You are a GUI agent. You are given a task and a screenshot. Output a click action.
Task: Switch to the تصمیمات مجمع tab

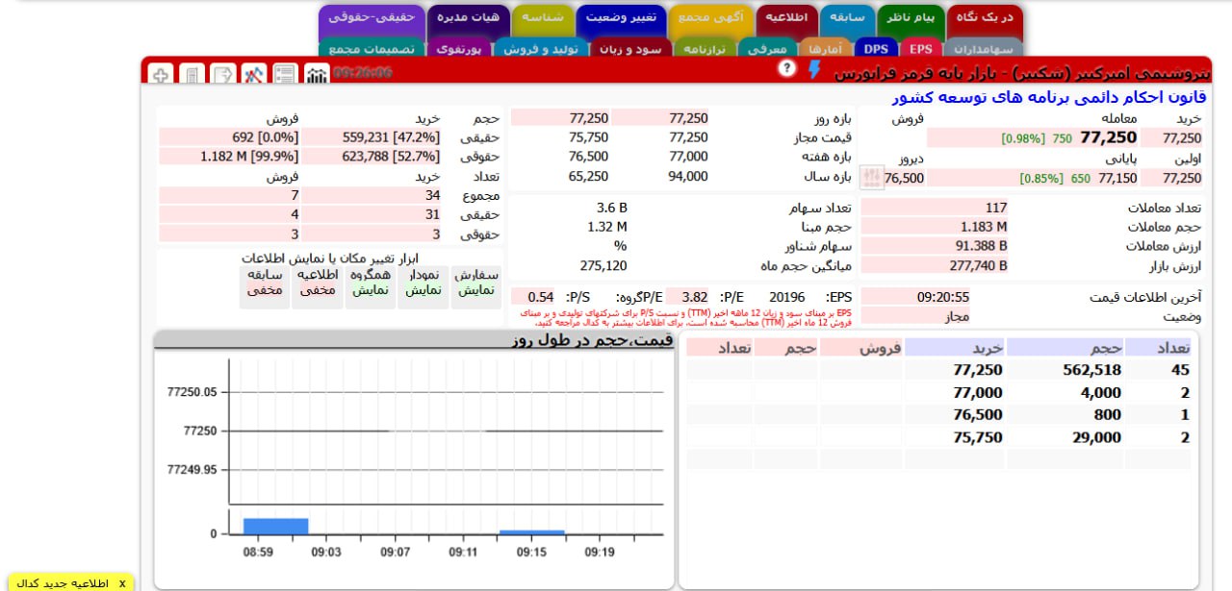[371, 48]
